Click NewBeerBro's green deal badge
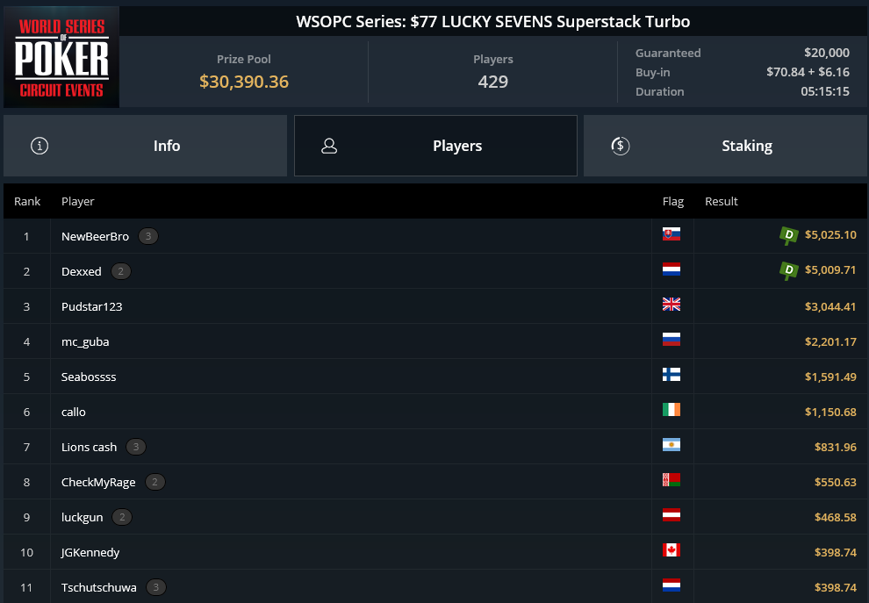 pos(788,235)
